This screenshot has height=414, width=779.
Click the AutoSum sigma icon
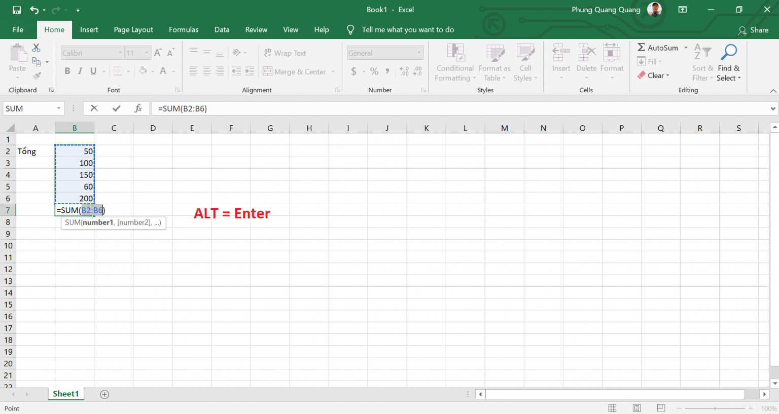[x=642, y=48]
